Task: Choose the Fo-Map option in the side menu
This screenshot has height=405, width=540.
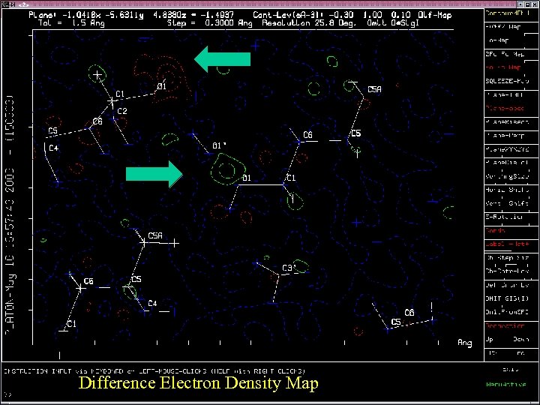Action: click(x=499, y=40)
